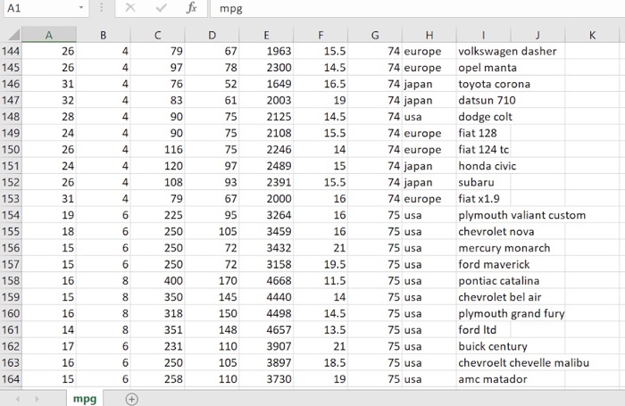Click cell 'toyota corona'
Image resolution: width=625 pixels, height=406 pixels.
(494, 84)
